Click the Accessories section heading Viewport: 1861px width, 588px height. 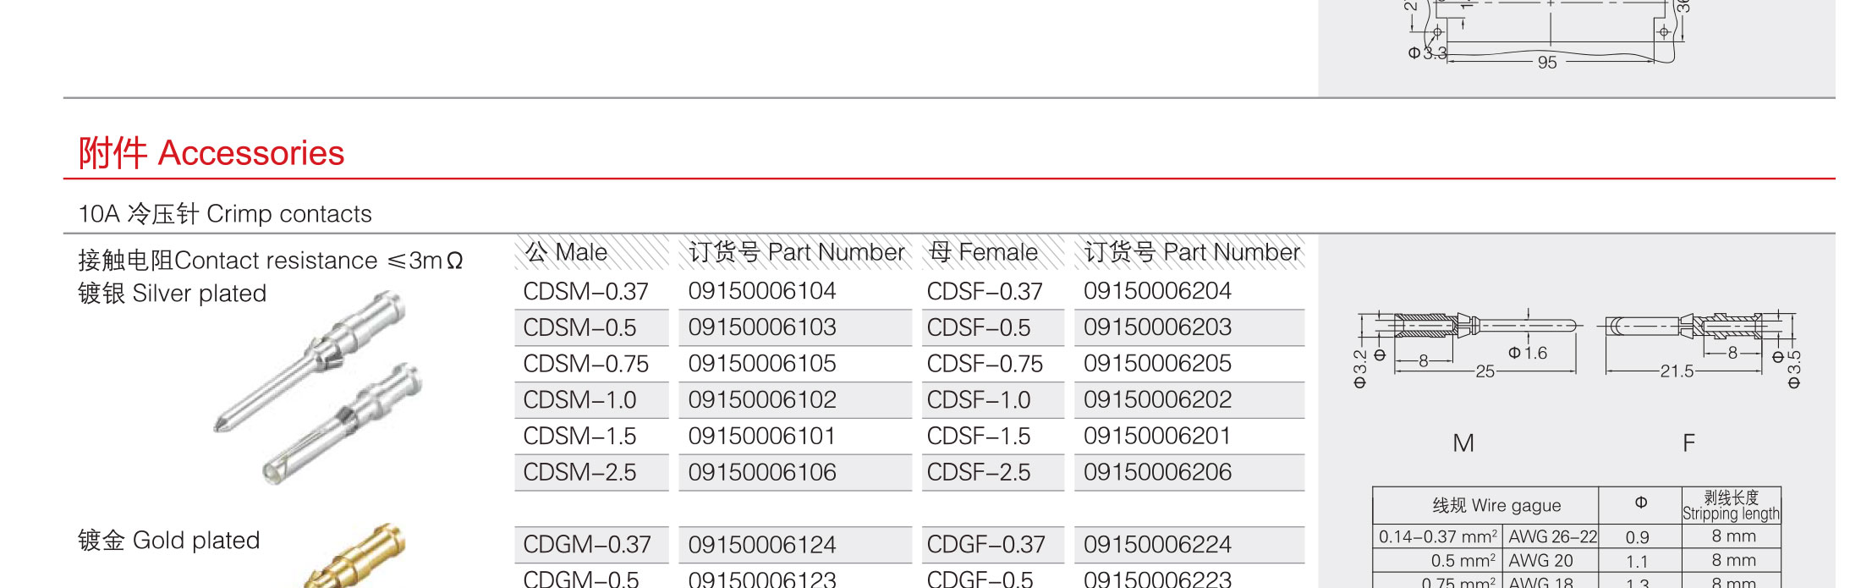pos(211,153)
